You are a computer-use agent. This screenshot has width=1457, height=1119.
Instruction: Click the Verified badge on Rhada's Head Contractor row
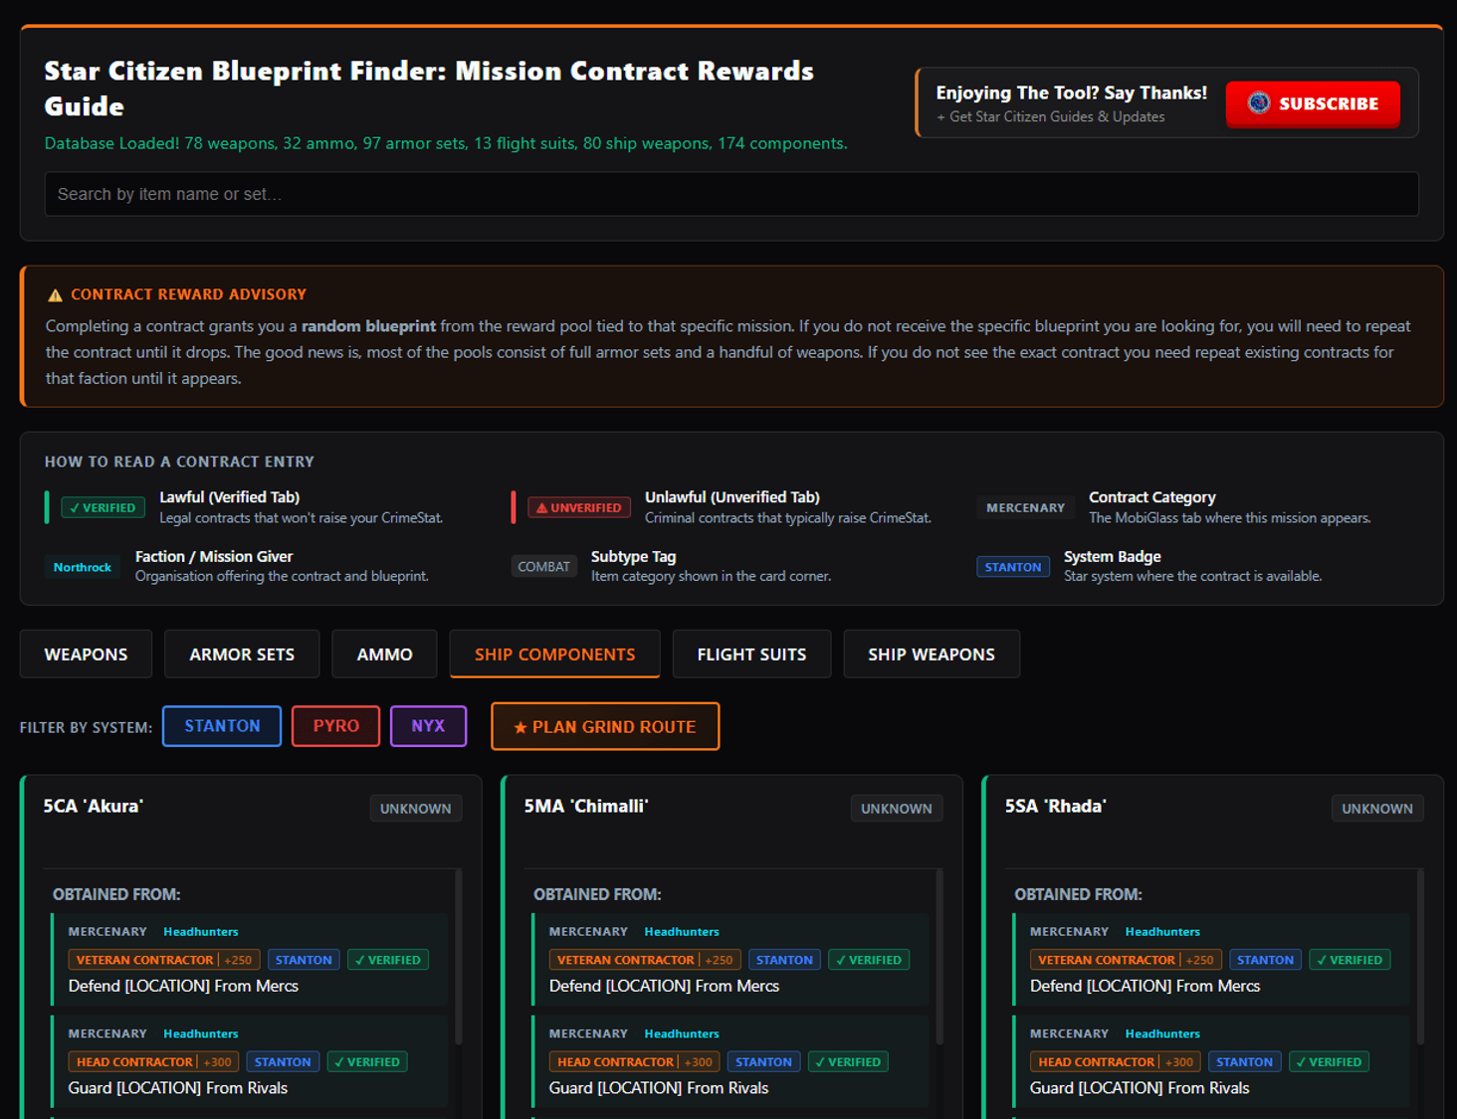[x=1329, y=1062]
